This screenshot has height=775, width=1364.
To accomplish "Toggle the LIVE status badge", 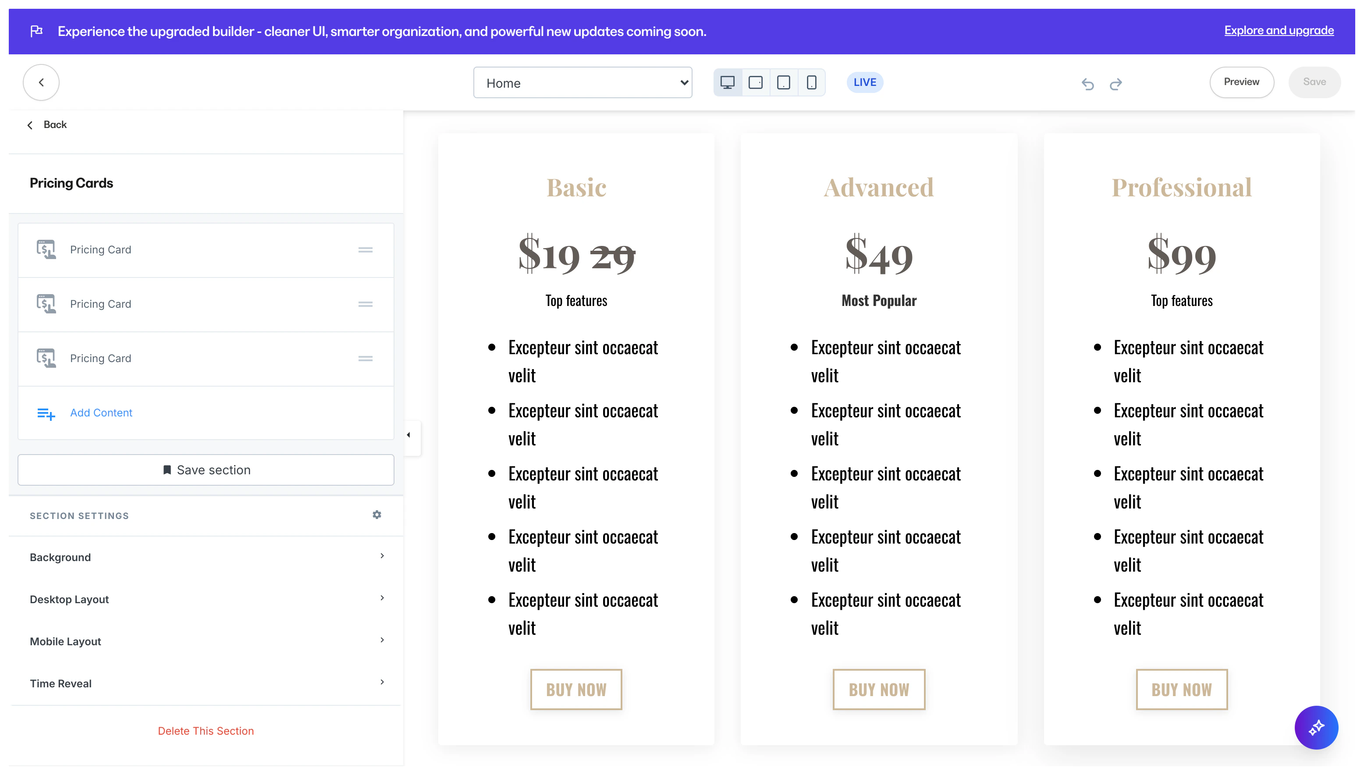I will [x=864, y=82].
